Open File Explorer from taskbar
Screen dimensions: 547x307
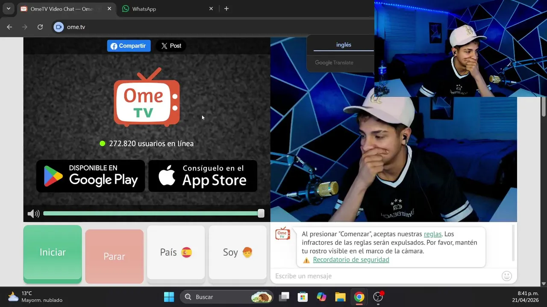[x=340, y=297]
